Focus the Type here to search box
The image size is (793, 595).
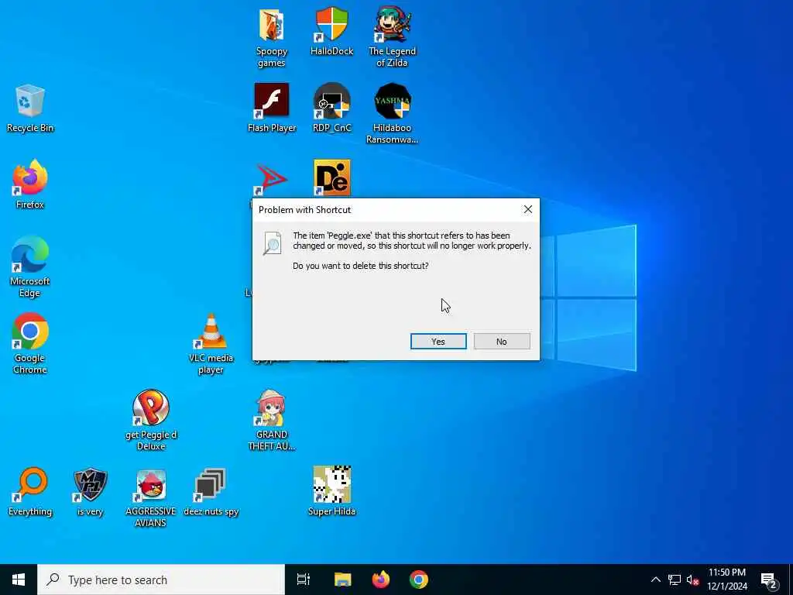click(161, 580)
